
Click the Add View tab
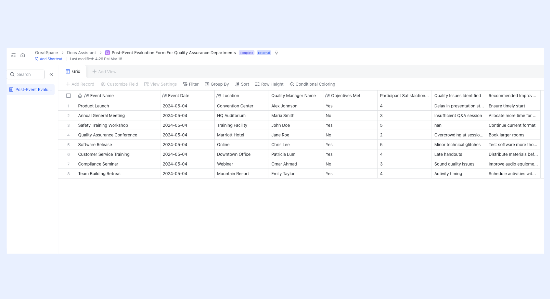pyautogui.click(x=104, y=72)
